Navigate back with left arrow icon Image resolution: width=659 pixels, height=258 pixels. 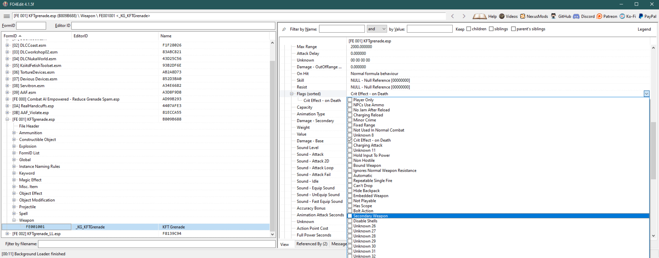pyautogui.click(x=453, y=16)
